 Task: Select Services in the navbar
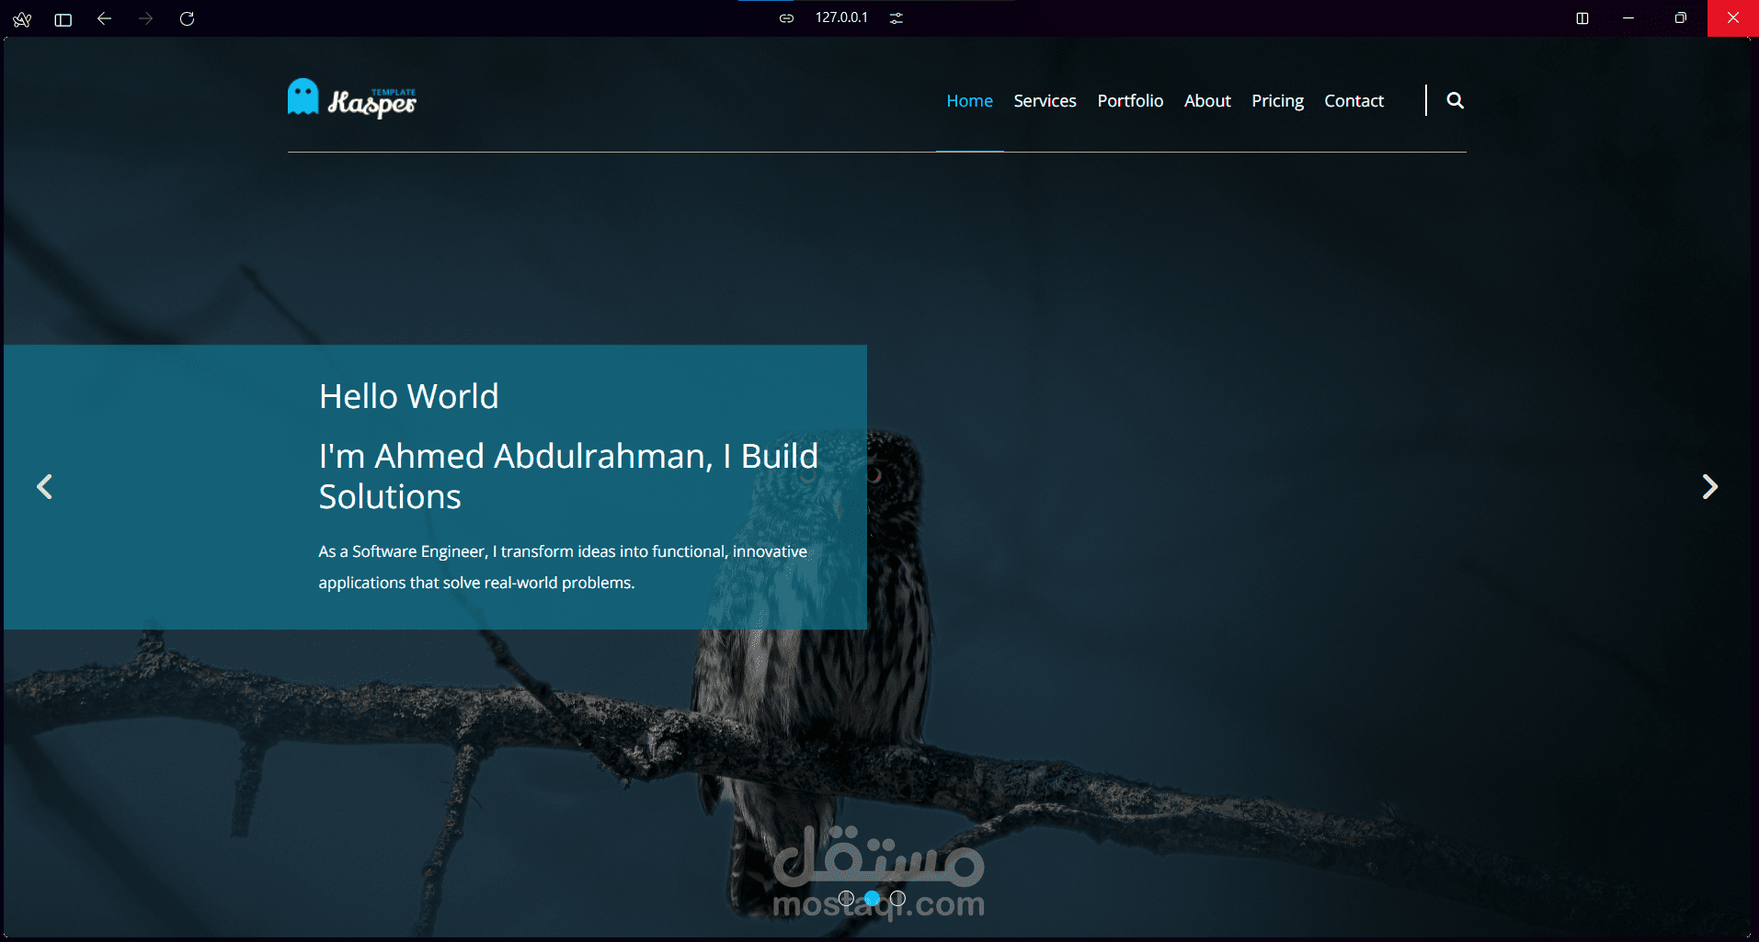click(x=1045, y=100)
